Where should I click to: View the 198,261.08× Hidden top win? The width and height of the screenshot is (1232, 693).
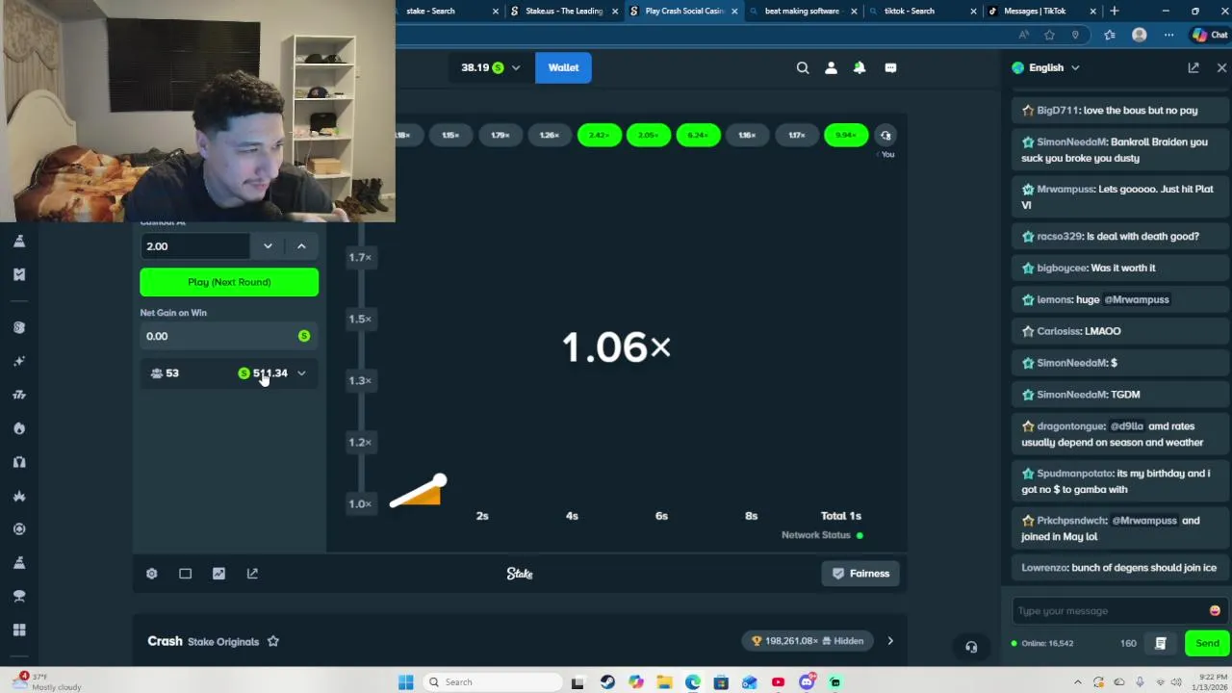pyautogui.click(x=808, y=641)
